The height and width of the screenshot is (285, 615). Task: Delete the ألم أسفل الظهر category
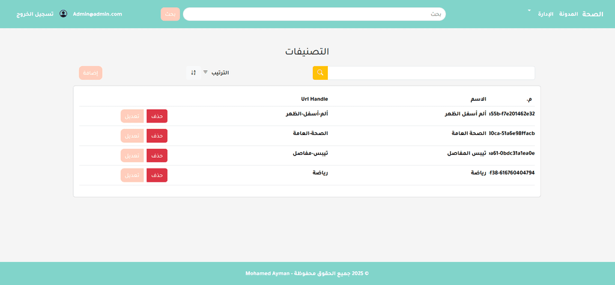coord(157,116)
